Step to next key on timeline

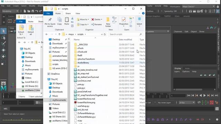209,95
